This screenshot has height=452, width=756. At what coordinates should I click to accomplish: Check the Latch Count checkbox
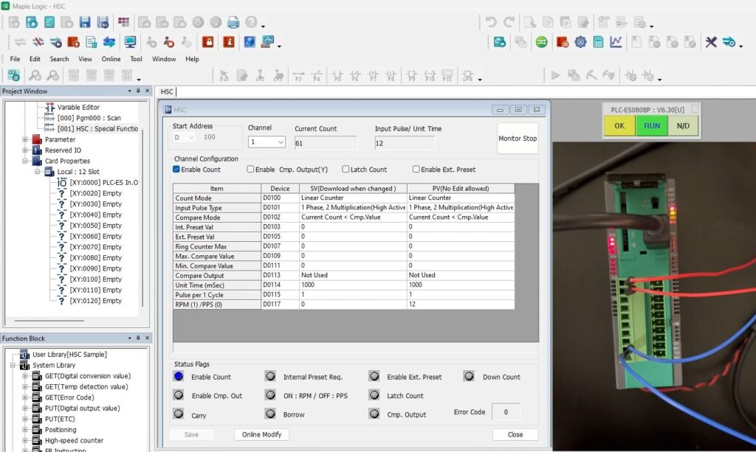point(346,170)
